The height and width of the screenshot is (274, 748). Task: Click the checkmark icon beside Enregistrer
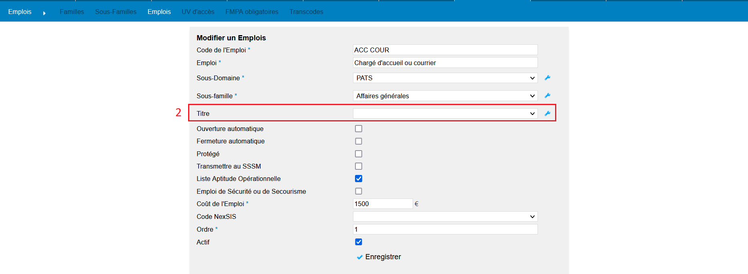tap(359, 257)
